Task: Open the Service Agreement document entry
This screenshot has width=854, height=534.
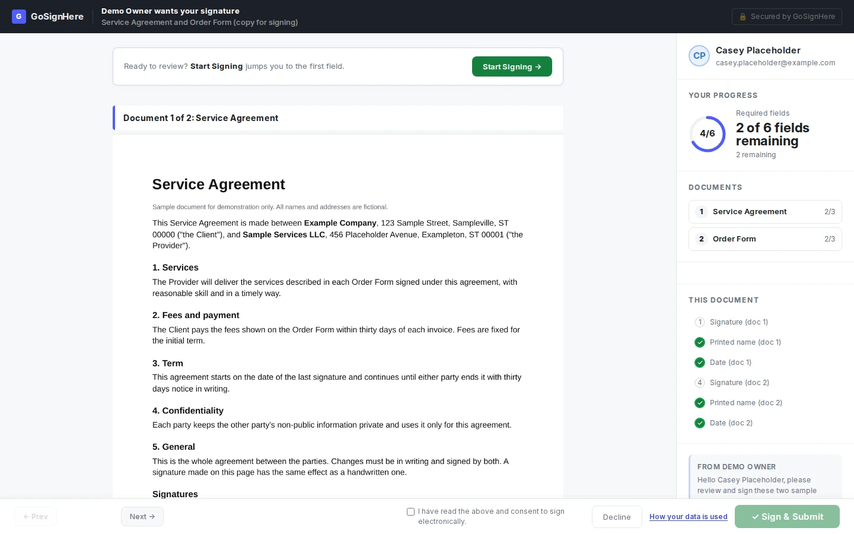Action: [x=765, y=212]
